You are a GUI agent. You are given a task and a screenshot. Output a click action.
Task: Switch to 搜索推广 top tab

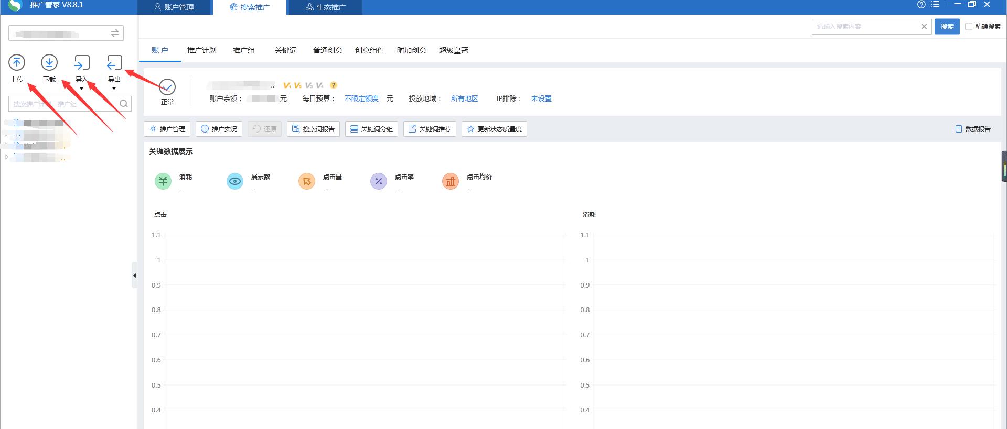(250, 7)
